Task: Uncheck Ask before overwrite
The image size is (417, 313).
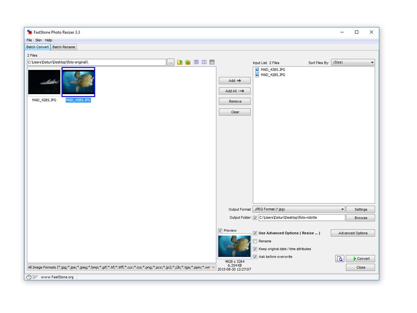Action: click(x=255, y=257)
